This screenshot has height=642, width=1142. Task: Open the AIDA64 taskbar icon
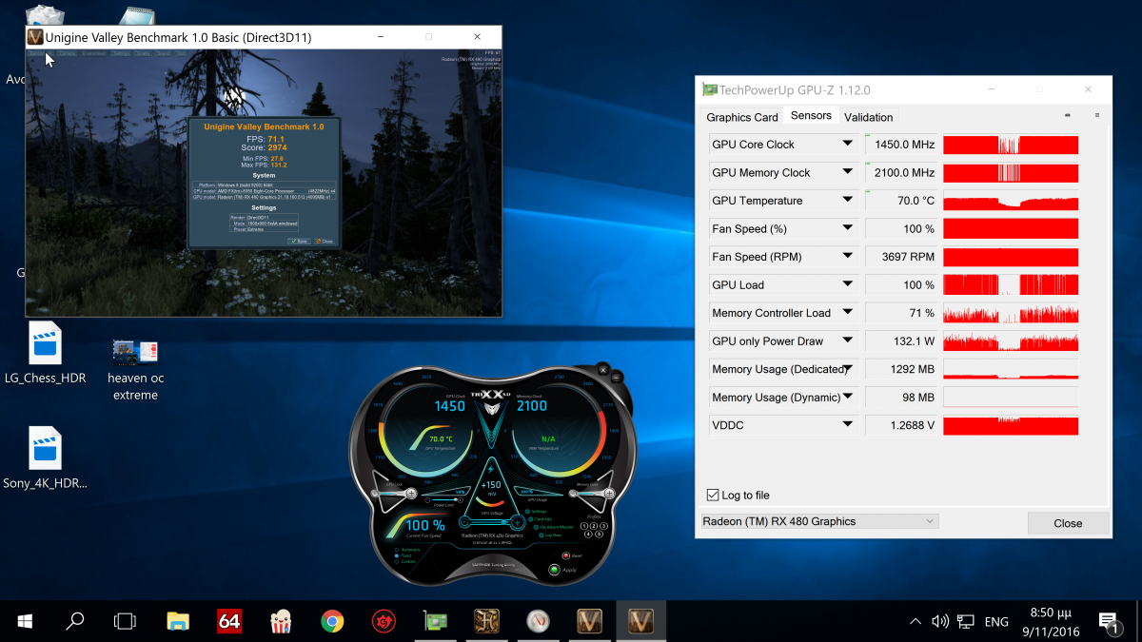(x=228, y=621)
